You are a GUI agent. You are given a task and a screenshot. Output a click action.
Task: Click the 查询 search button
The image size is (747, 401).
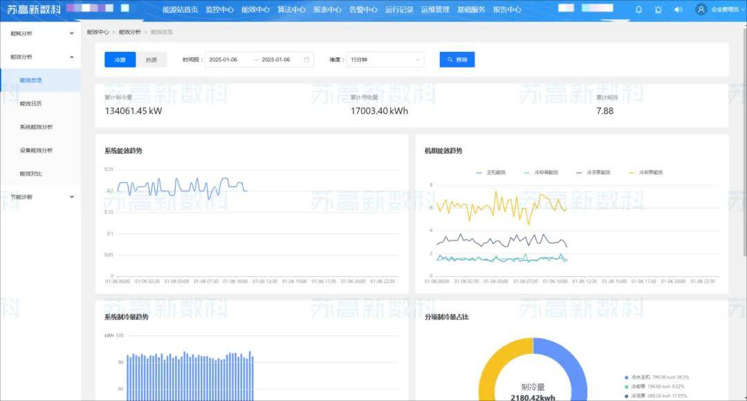click(457, 60)
